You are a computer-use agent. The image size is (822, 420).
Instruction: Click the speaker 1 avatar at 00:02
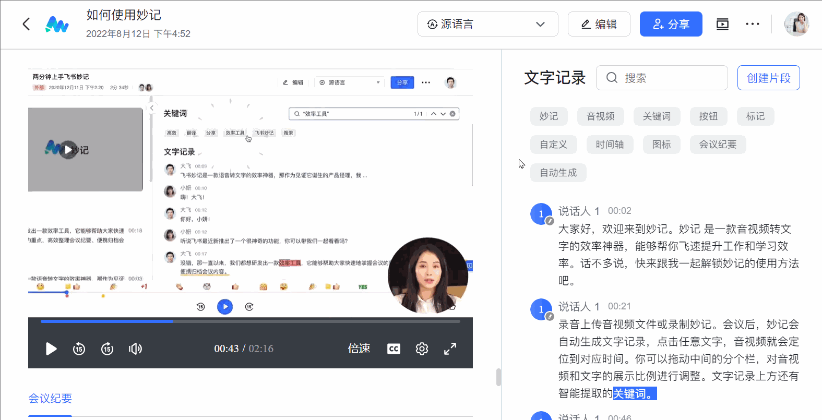tap(541, 214)
